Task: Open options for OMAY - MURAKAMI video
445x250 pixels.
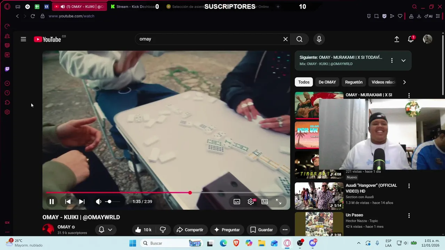Action: pyautogui.click(x=409, y=95)
